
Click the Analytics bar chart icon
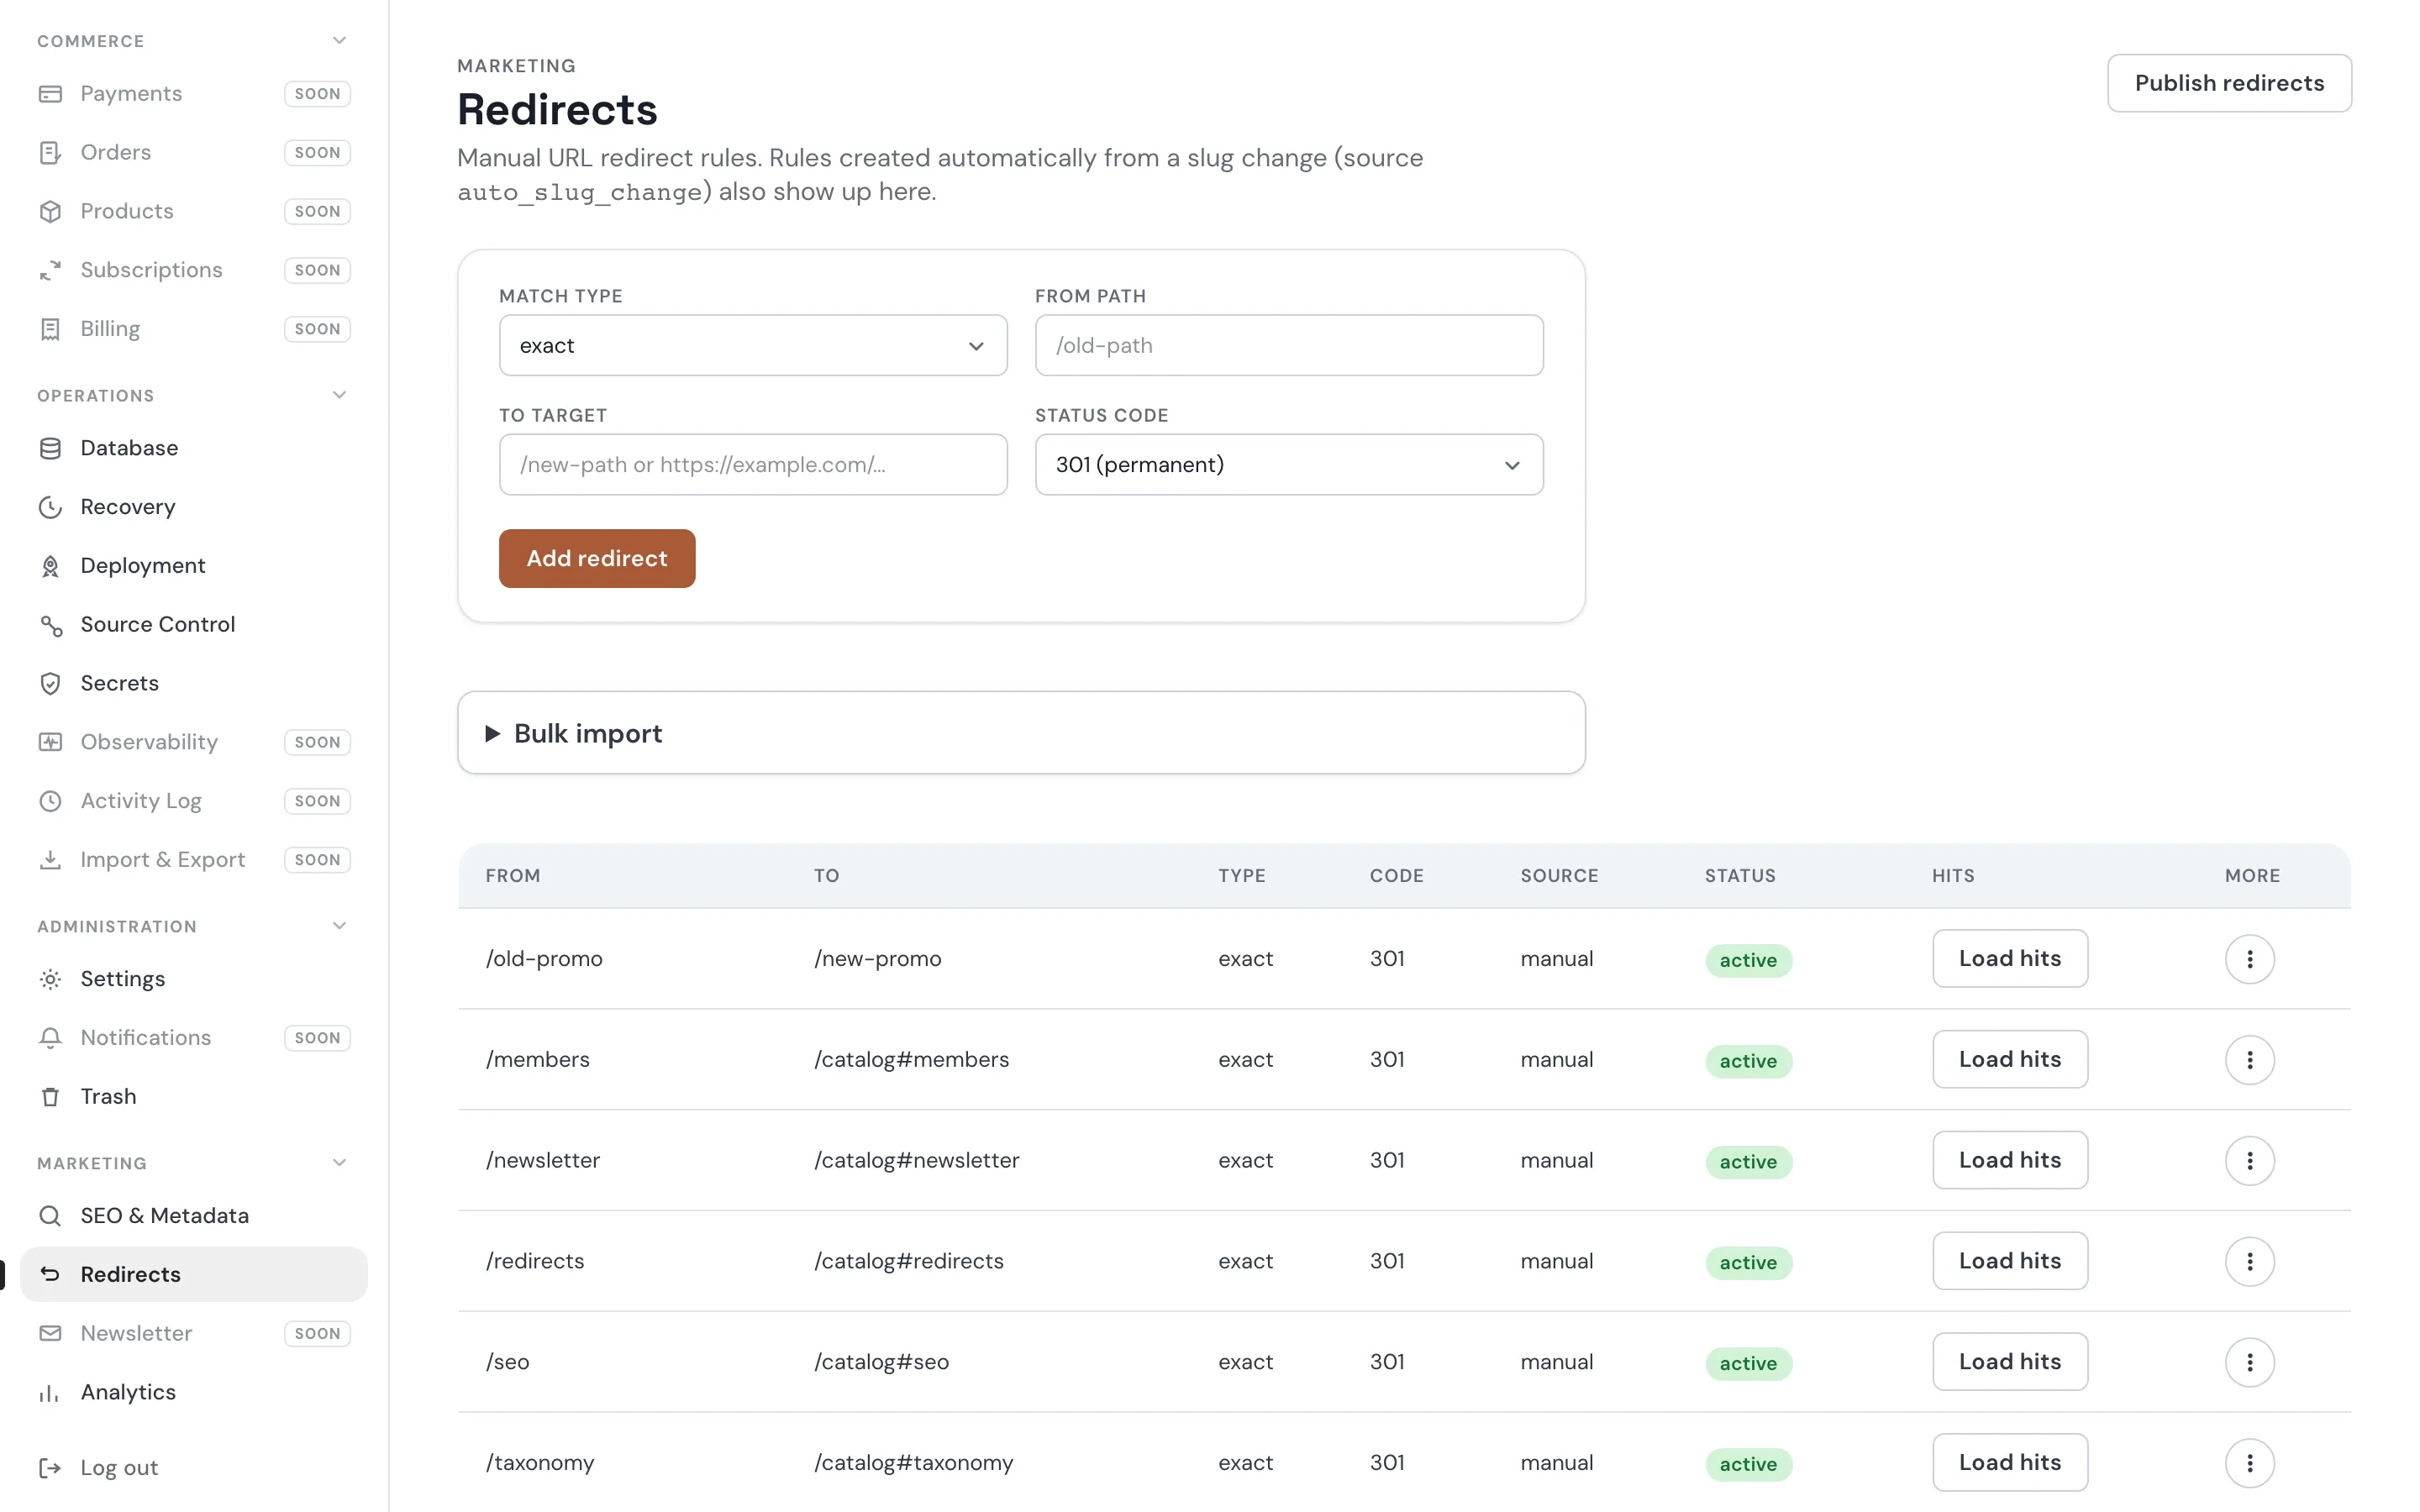tap(50, 1393)
